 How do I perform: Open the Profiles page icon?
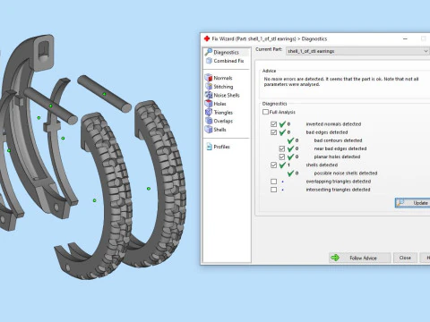coord(209,147)
